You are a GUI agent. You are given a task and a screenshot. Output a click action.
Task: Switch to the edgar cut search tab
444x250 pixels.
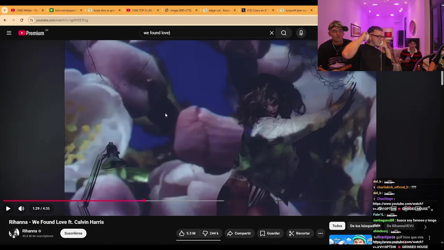click(219, 10)
